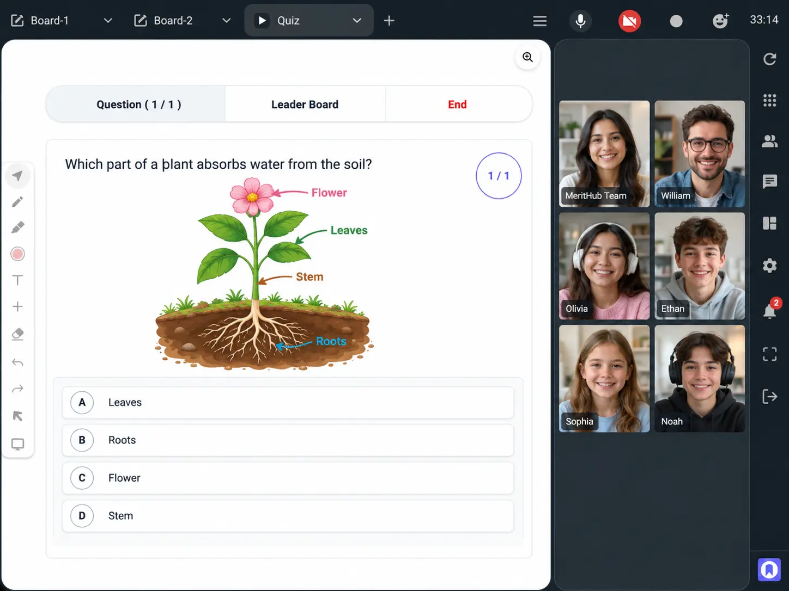This screenshot has height=591, width=789.
Task: Open the Leader Board tab
Action: coord(305,104)
